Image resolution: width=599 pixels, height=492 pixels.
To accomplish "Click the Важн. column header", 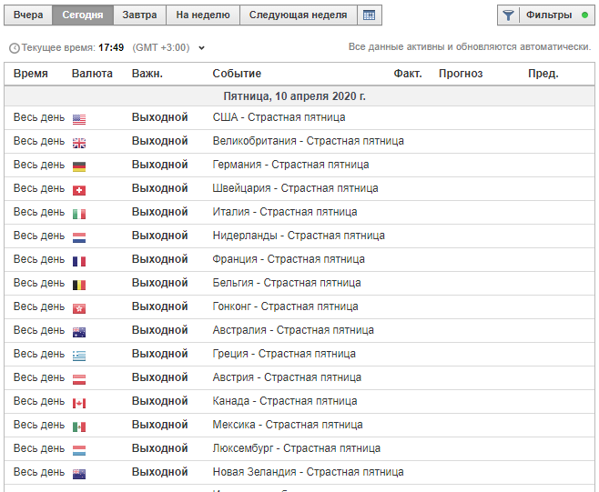I will point(147,74).
